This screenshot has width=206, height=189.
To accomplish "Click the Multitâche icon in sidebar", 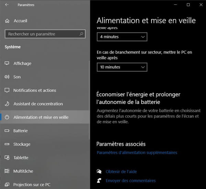I will click(x=7, y=171).
